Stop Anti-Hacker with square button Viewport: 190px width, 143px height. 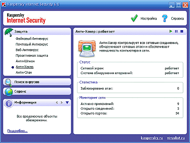pyautogui.click(x=182, y=31)
